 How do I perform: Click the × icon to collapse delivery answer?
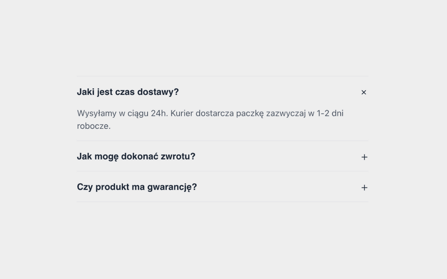click(364, 92)
